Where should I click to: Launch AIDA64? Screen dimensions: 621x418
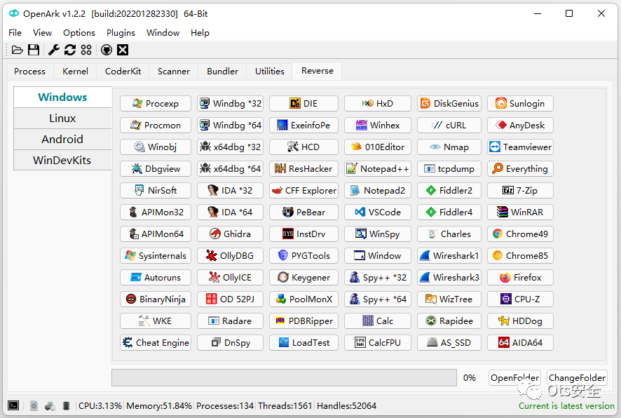(x=520, y=342)
